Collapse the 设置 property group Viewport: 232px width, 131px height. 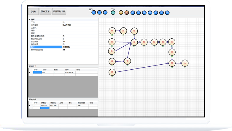30,20
